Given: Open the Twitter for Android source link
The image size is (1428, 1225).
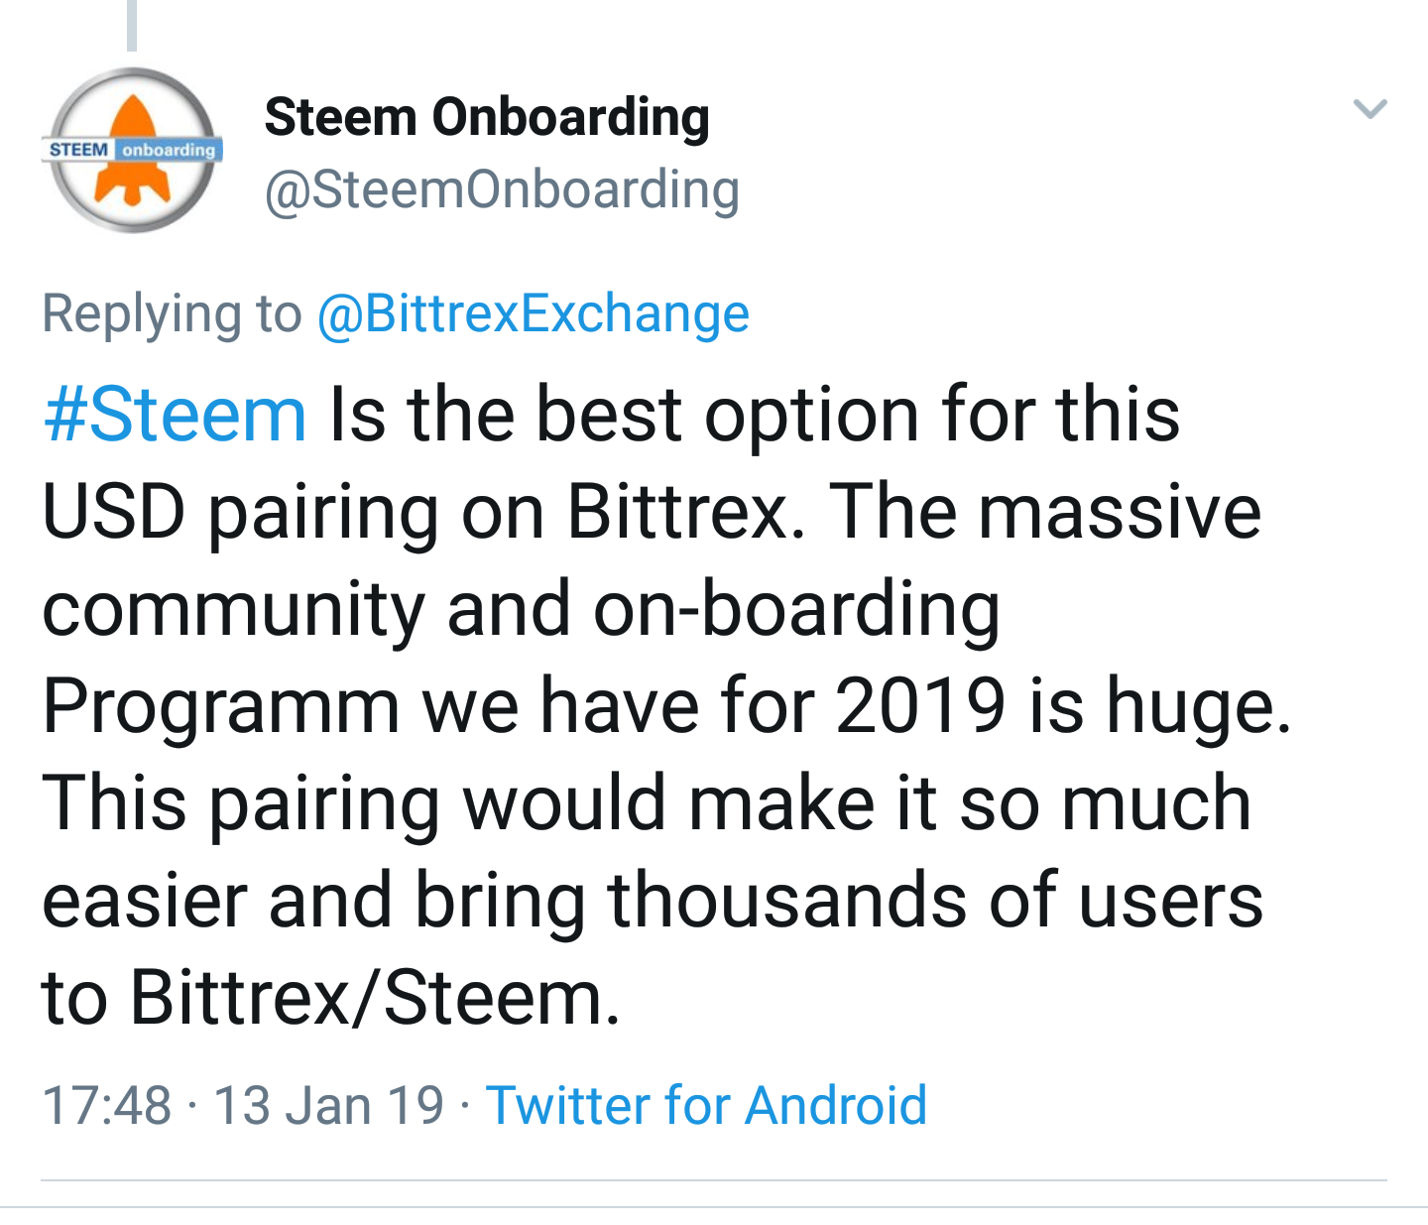Looking at the screenshot, I should point(706,1105).
